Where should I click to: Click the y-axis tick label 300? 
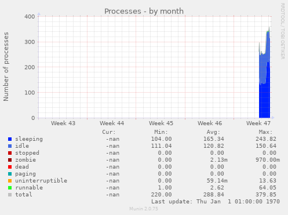click(x=30, y=42)
